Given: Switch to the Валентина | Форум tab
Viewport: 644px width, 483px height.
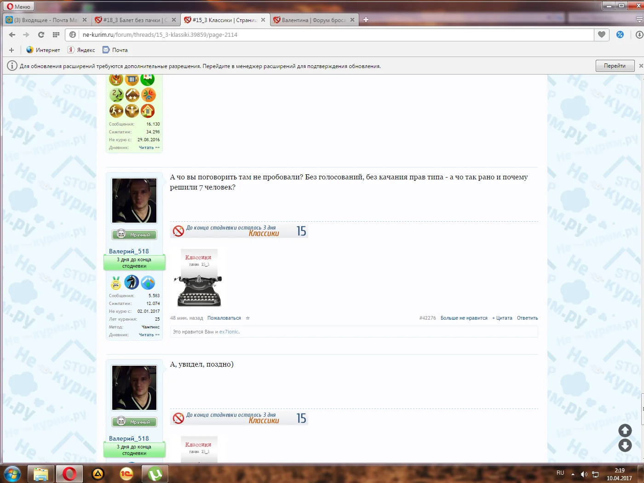Looking at the screenshot, I should coord(313,20).
